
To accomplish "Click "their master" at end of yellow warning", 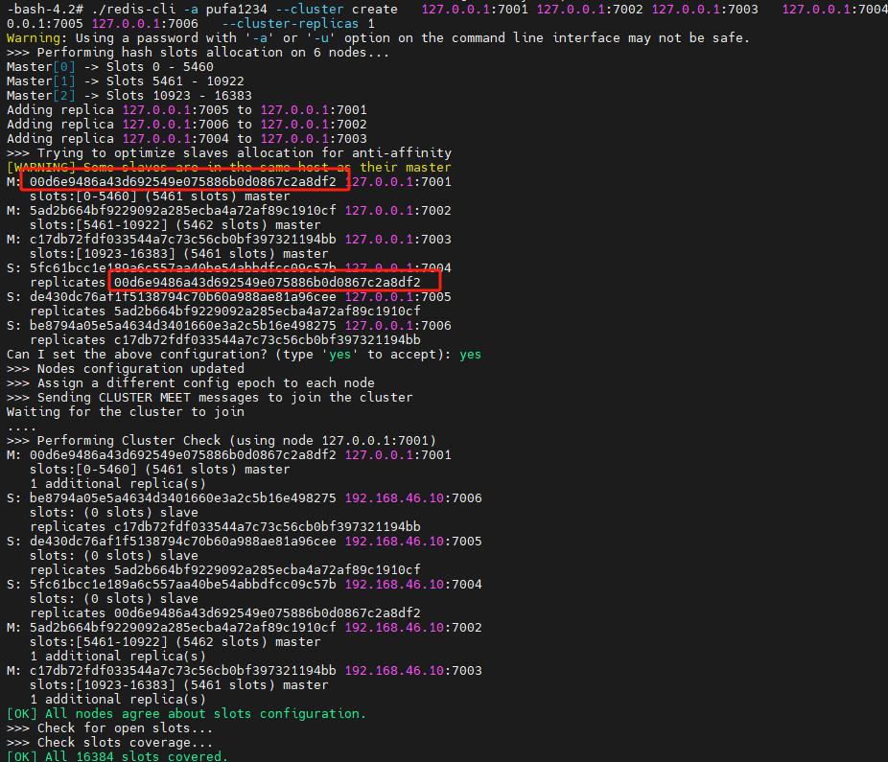I will tap(406, 168).
